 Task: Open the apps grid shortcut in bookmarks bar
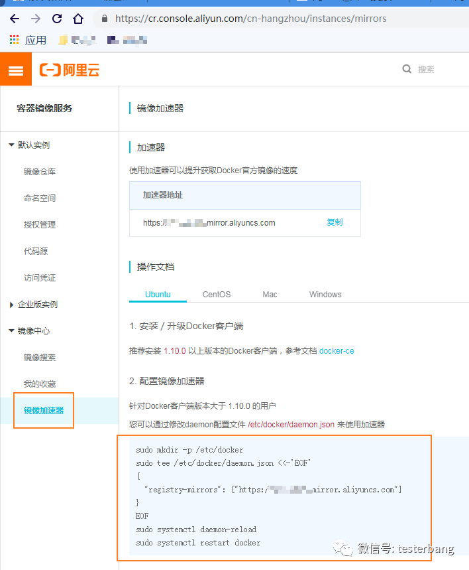click(14, 40)
